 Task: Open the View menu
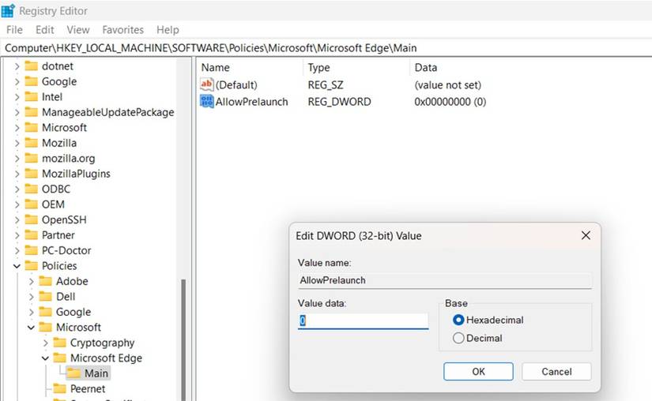tap(78, 30)
